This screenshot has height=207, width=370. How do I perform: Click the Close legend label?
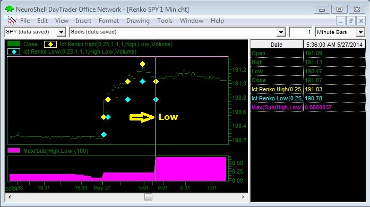pyautogui.click(x=30, y=44)
